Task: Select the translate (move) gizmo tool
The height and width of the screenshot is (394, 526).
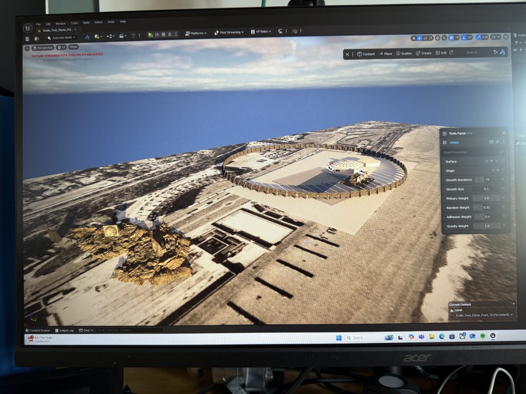Action: (420, 38)
